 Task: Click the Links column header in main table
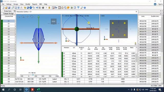click(x=143, y=16)
